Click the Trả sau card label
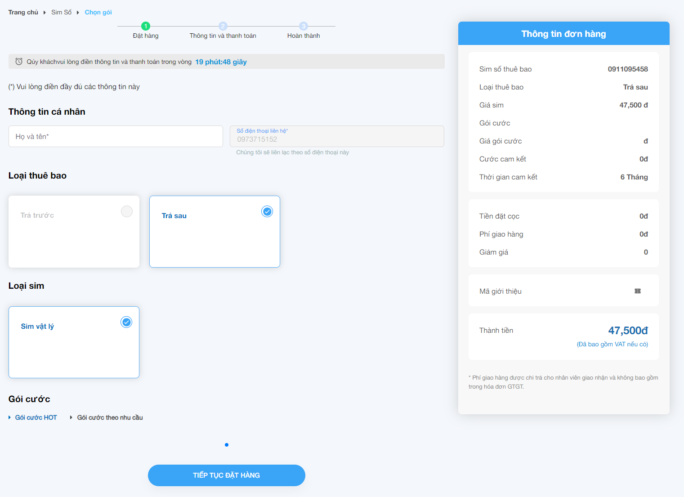The width and height of the screenshot is (684, 497). click(x=174, y=216)
